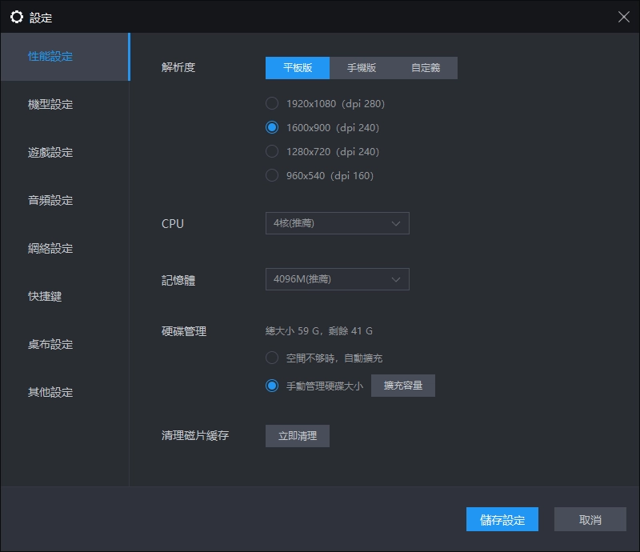The height and width of the screenshot is (552, 640).
Task: Select 手動管理硬碟大小 option
Action: tap(272, 385)
